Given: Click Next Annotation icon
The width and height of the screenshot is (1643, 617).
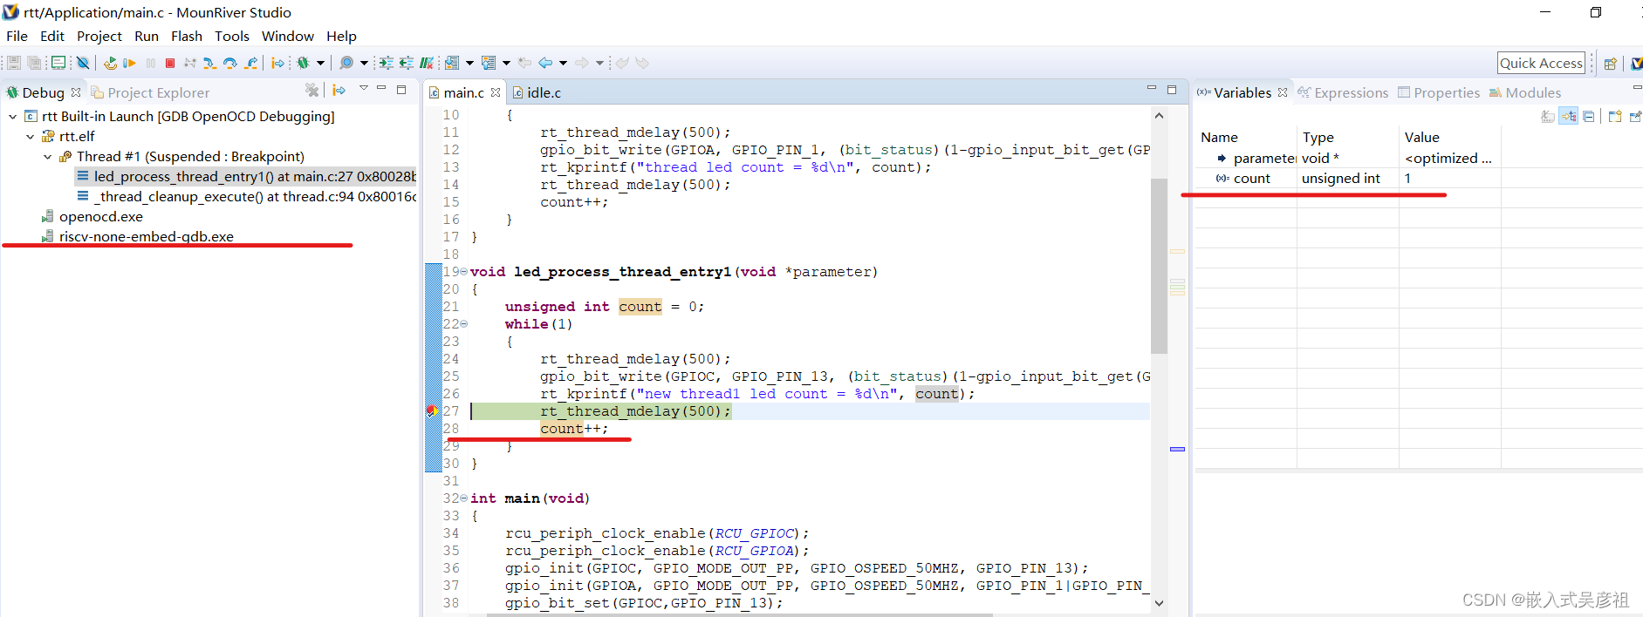Looking at the screenshot, I should [452, 63].
